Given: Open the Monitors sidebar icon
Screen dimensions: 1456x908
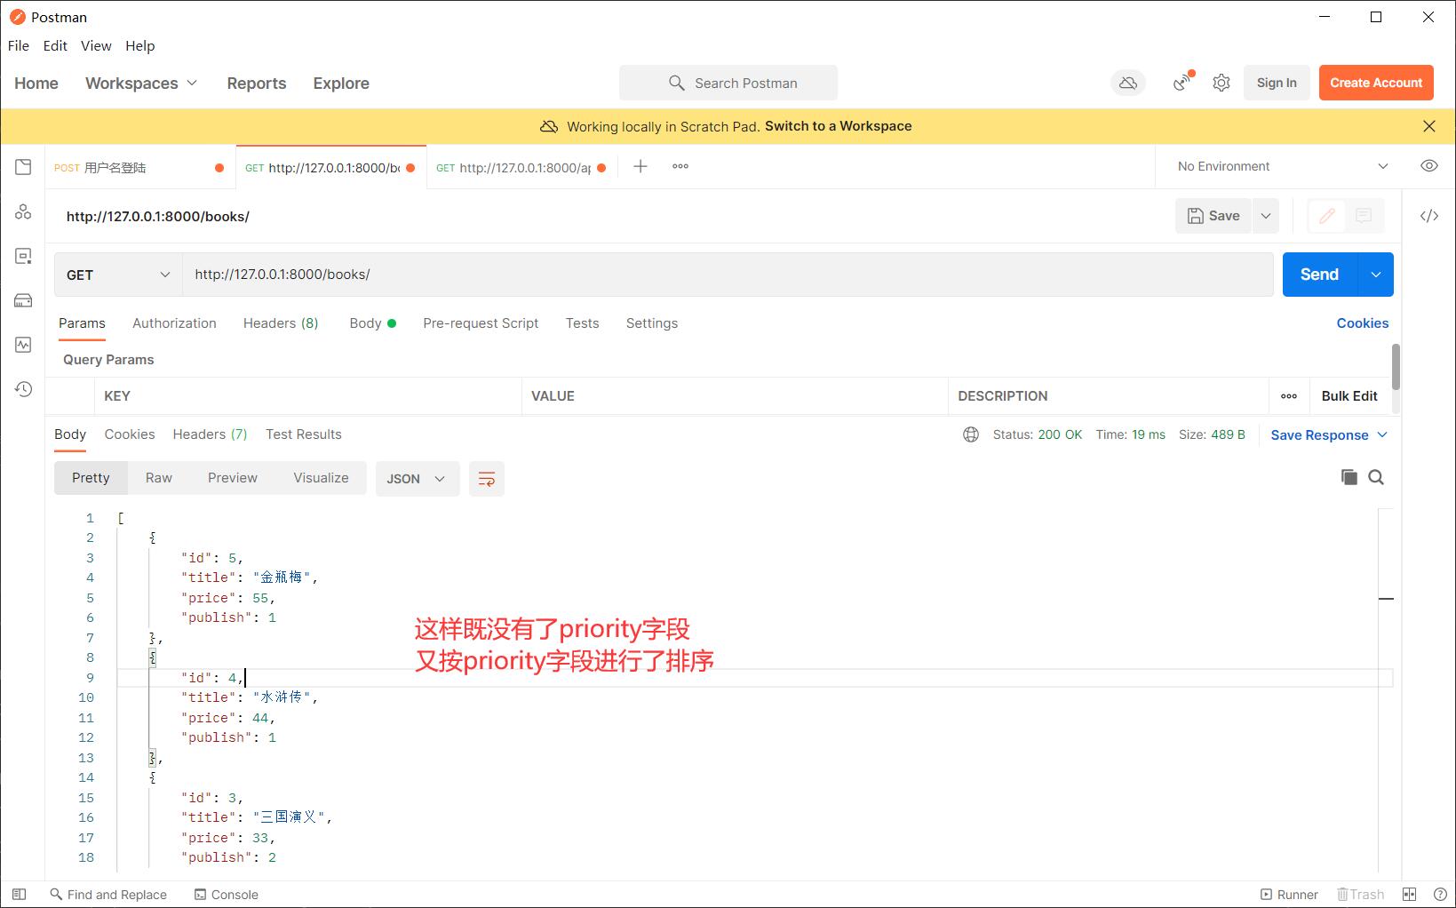Looking at the screenshot, I should [x=23, y=345].
